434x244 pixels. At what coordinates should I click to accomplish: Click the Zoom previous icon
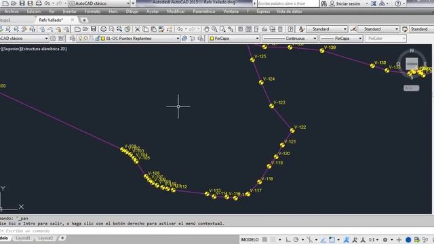[231, 29]
